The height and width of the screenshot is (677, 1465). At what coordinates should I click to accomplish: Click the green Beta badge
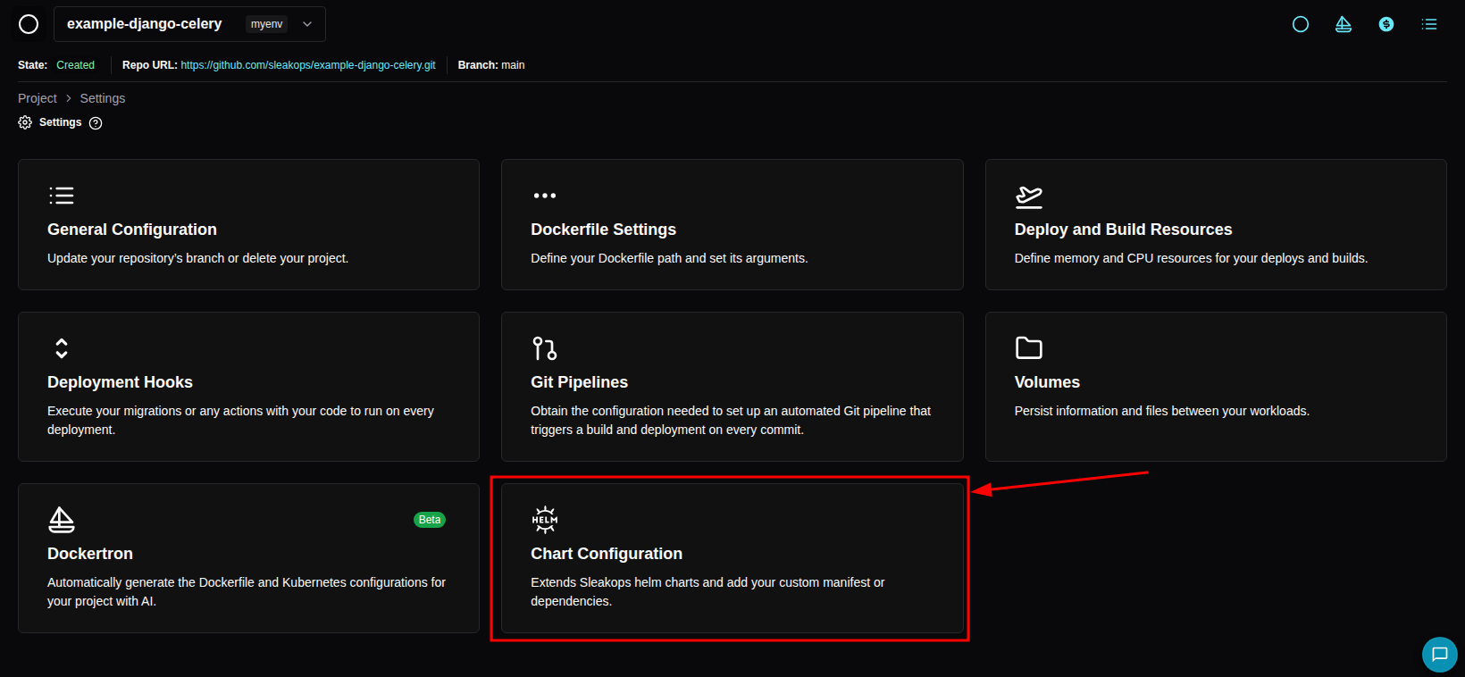tap(430, 520)
